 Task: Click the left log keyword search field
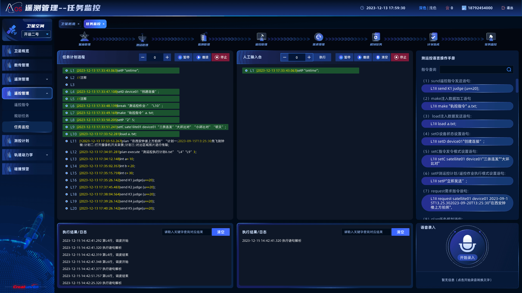(186, 232)
